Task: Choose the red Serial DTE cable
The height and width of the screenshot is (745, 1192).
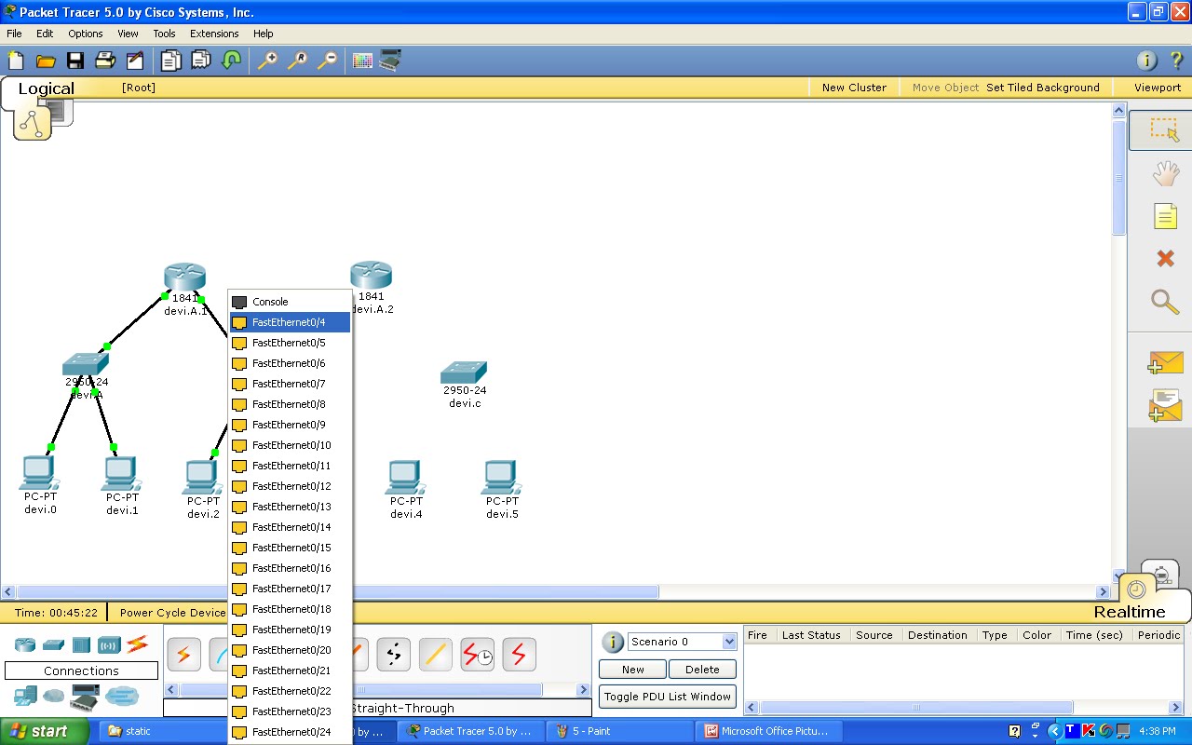Action: [x=519, y=655]
